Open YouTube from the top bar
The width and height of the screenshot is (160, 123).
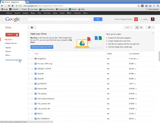pos(47,13)
